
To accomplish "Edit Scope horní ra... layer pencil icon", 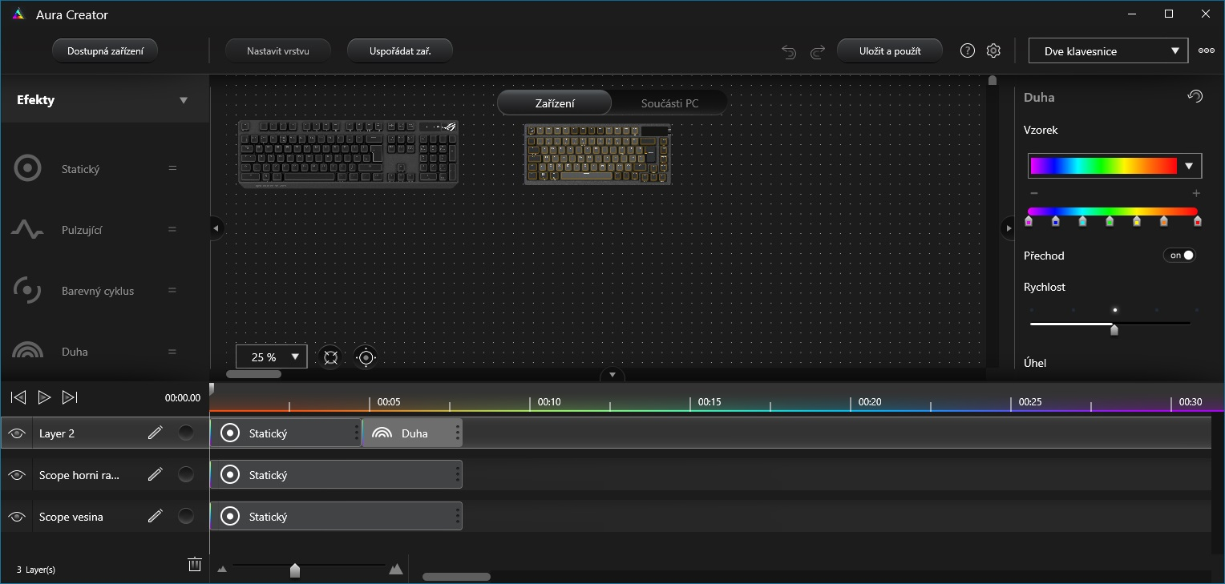I will pyautogui.click(x=156, y=474).
